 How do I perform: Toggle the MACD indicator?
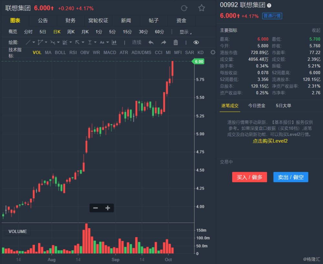[110, 53]
